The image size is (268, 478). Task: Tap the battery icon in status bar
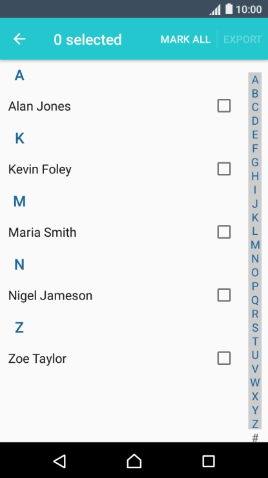[x=229, y=9]
